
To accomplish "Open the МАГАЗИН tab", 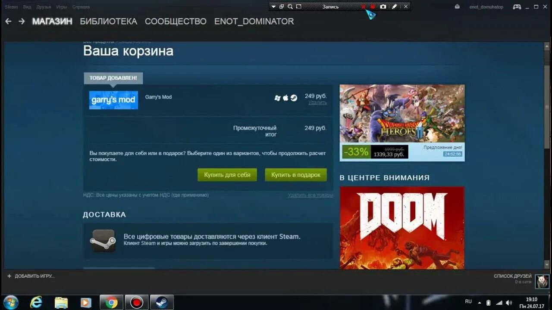I will [x=52, y=21].
